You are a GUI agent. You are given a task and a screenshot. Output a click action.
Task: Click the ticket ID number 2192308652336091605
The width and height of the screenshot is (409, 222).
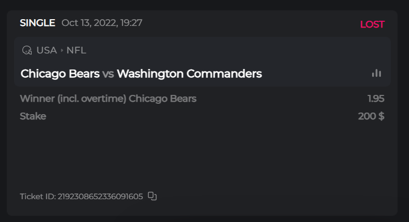(100, 197)
